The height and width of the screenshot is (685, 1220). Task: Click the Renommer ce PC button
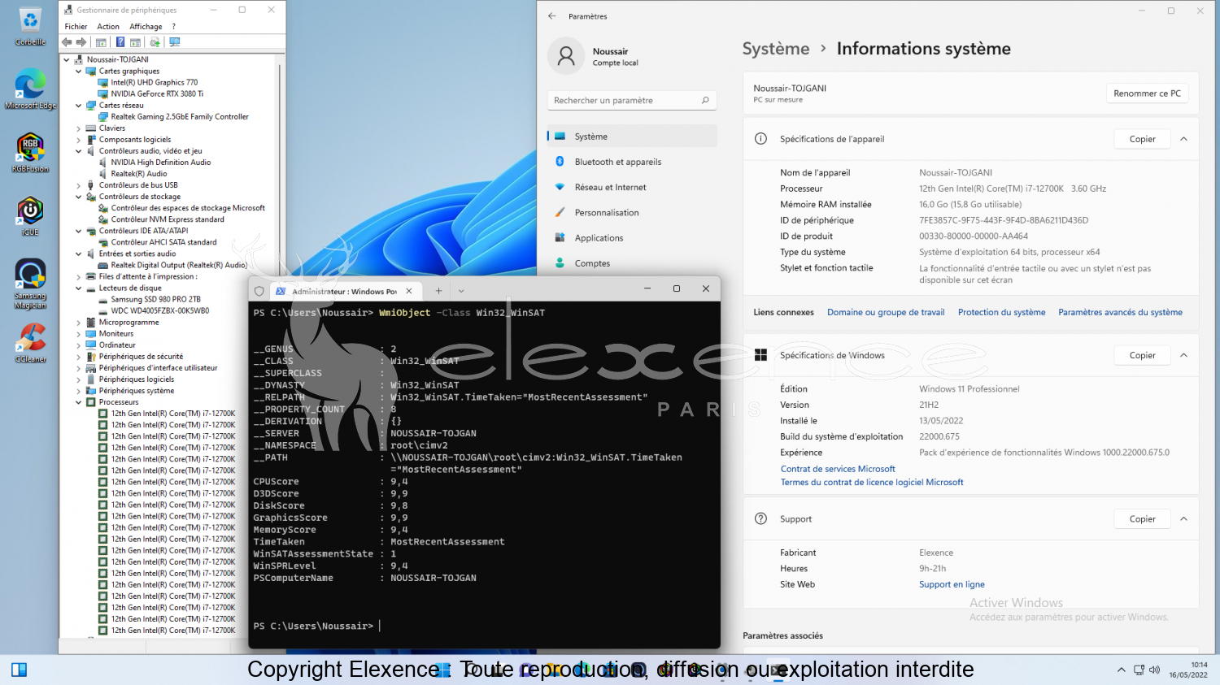point(1147,93)
